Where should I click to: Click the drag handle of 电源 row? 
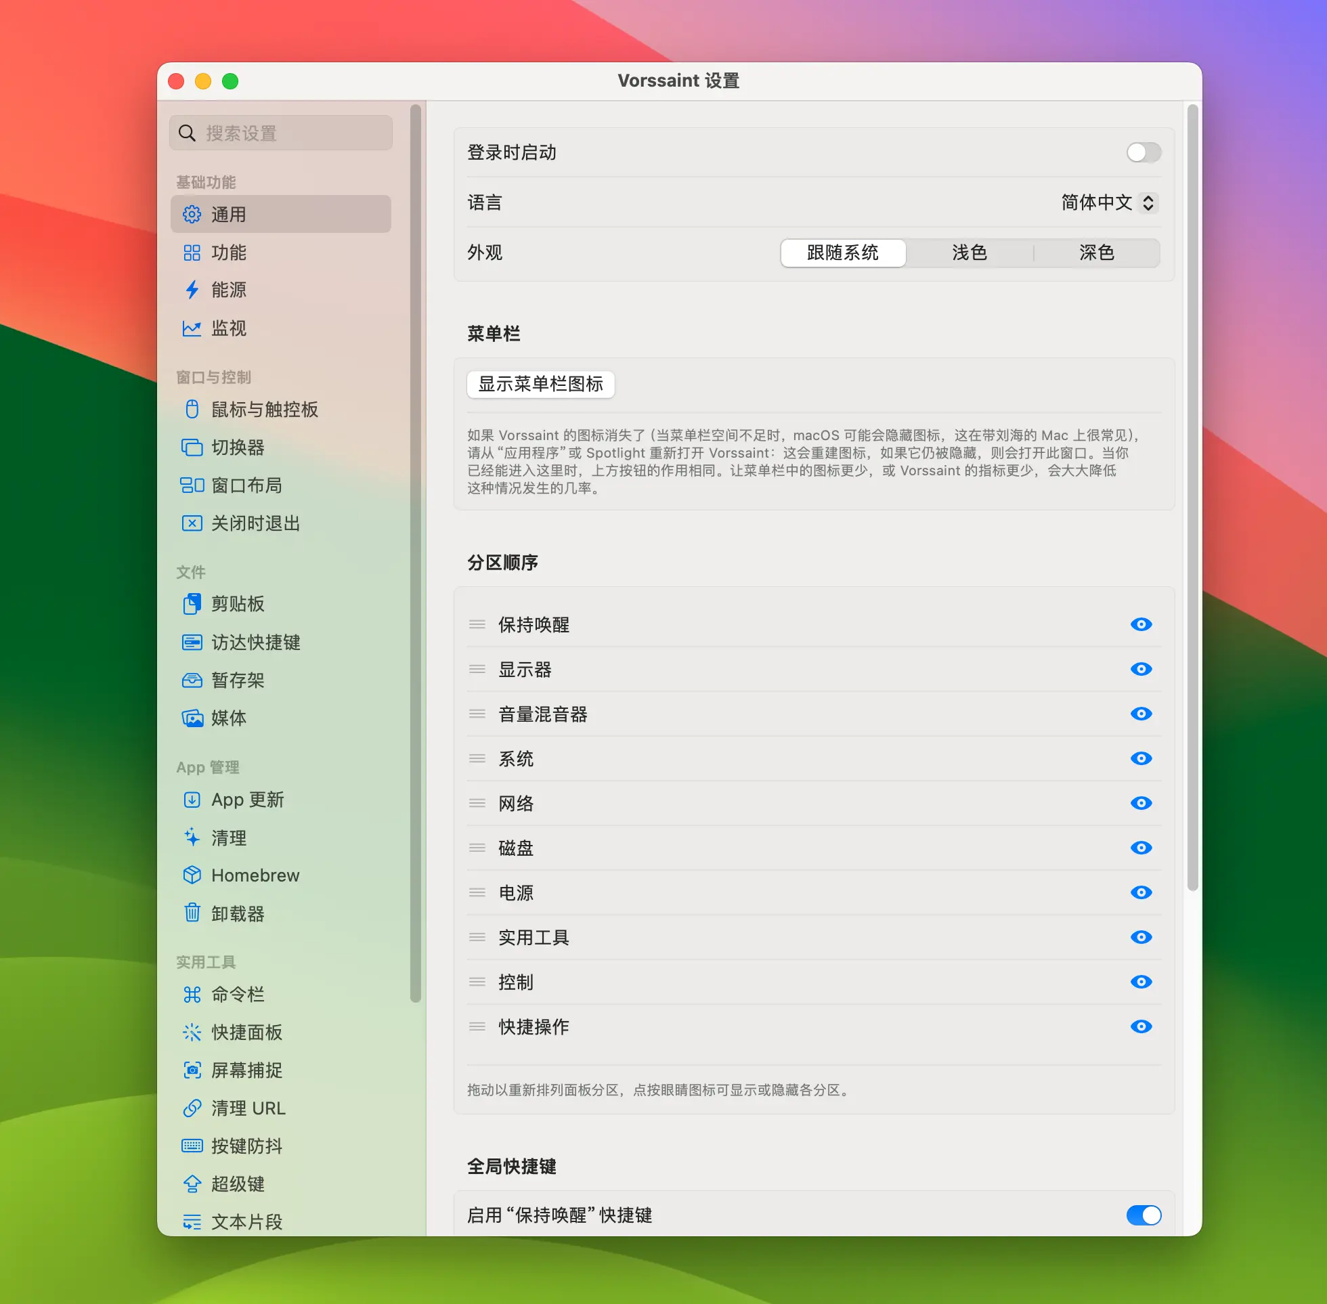(x=477, y=892)
